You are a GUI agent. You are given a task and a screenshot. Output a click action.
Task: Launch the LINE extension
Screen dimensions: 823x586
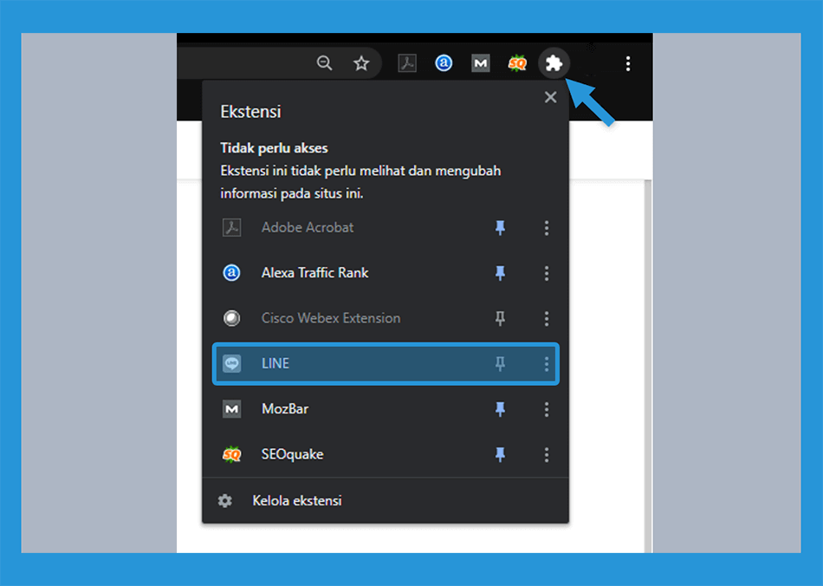click(x=386, y=363)
